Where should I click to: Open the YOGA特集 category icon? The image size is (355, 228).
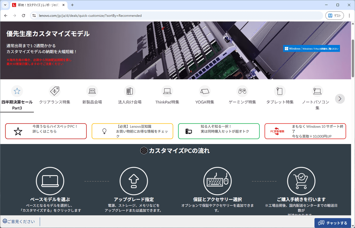tap(204, 91)
